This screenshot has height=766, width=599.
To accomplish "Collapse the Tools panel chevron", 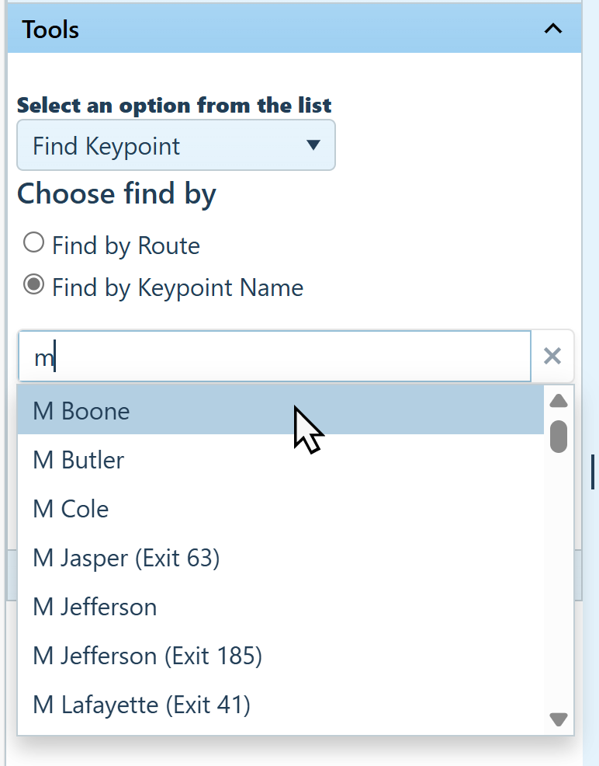I will (x=552, y=30).
